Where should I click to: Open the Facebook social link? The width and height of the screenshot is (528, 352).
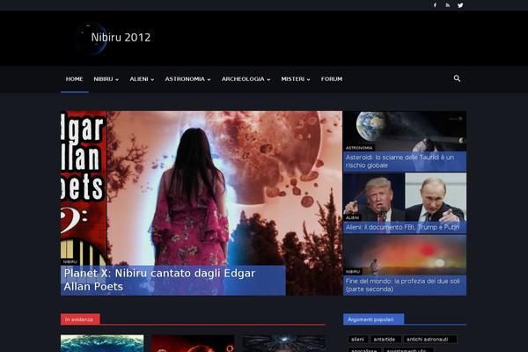coord(435,5)
